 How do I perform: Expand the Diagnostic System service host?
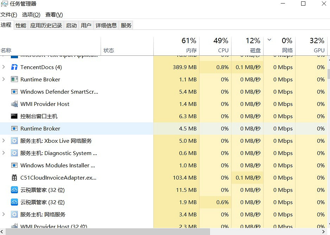(x=4, y=153)
